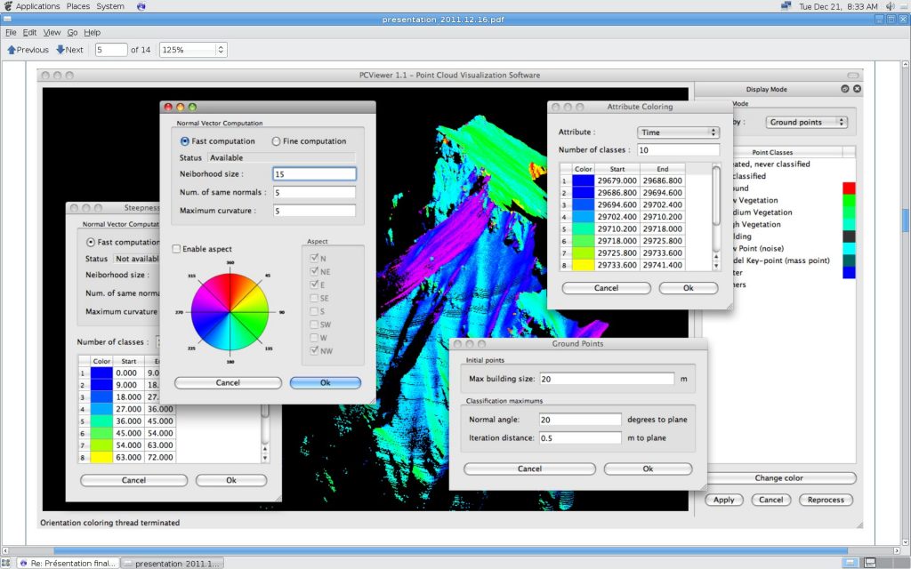This screenshot has width=911, height=569.
Task: Toggle the NE aspect checkbox
Action: [x=314, y=271]
